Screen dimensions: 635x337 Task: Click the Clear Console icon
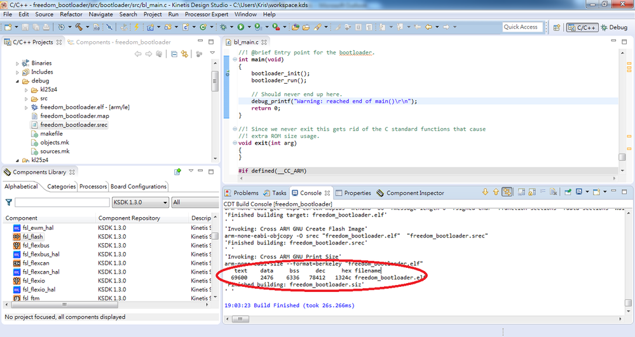coord(553,192)
